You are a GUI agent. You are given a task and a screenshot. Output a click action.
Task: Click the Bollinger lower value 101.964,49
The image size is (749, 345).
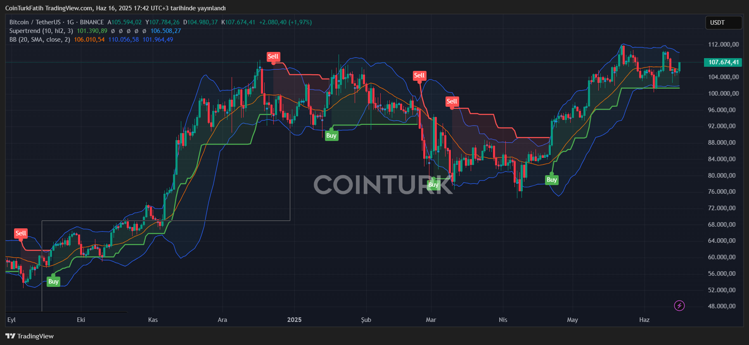[x=158, y=40]
